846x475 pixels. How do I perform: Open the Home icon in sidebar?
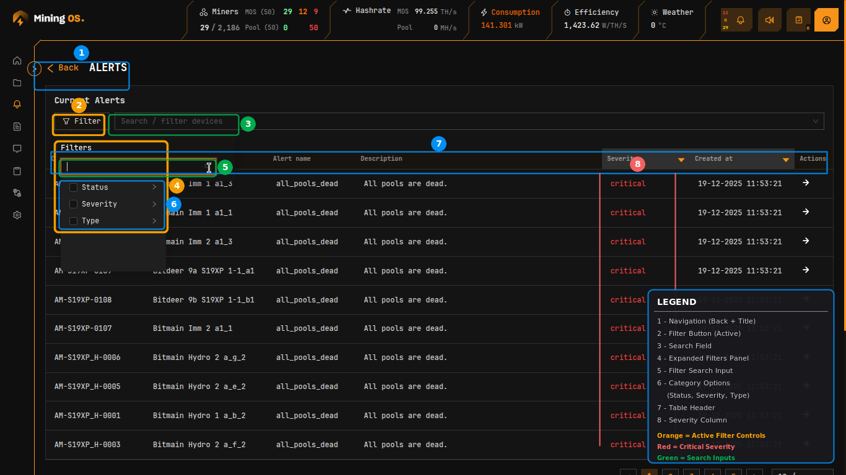pyautogui.click(x=17, y=61)
